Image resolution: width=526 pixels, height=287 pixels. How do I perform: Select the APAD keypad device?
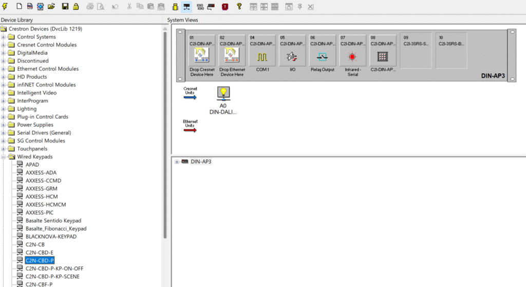click(x=32, y=165)
